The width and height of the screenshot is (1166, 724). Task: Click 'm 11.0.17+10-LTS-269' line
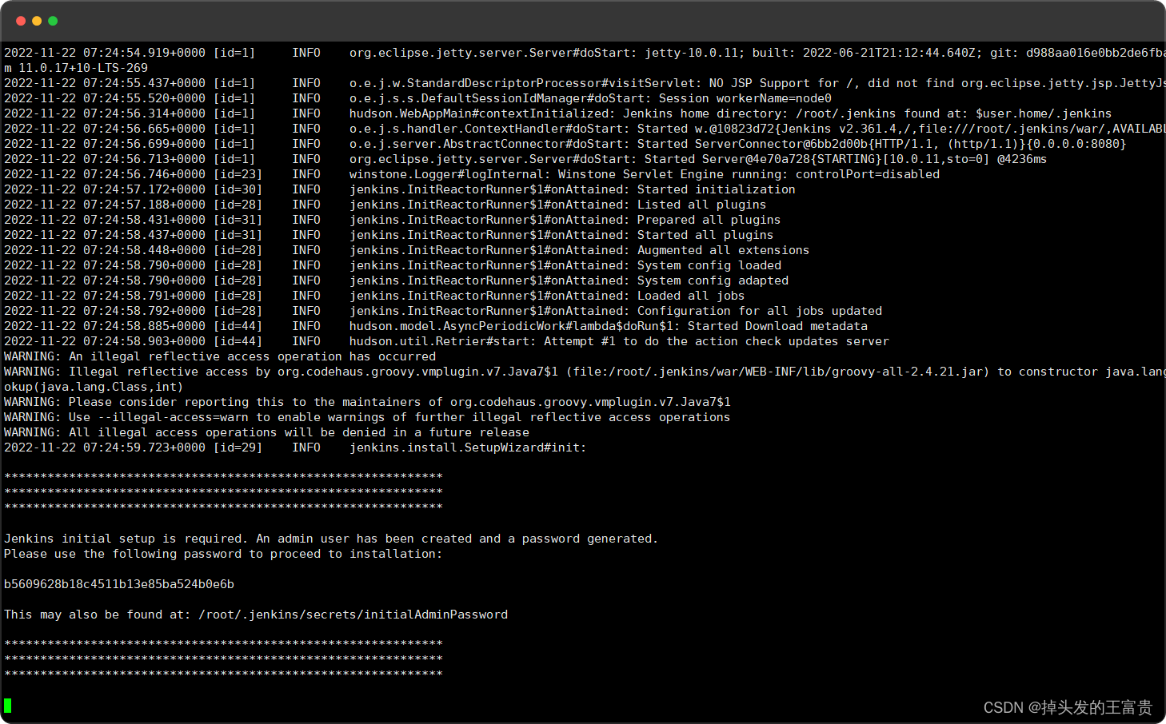(x=76, y=68)
